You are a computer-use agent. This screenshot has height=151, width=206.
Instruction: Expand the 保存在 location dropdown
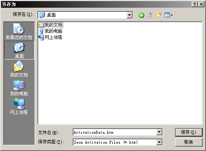click(129, 15)
